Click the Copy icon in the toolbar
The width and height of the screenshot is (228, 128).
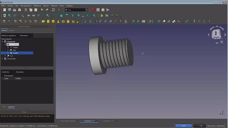click(31, 10)
